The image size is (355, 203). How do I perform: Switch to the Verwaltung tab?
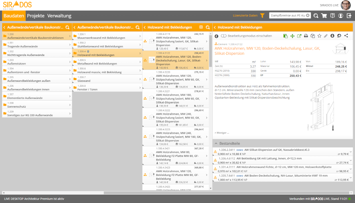[x=59, y=16]
